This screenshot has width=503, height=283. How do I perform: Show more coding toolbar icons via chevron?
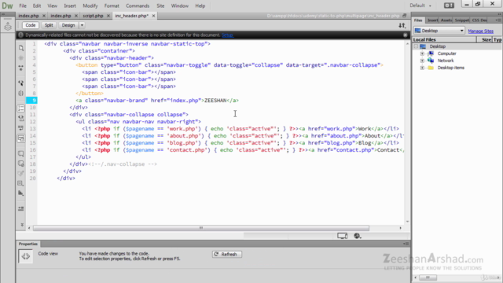[x=22, y=225]
